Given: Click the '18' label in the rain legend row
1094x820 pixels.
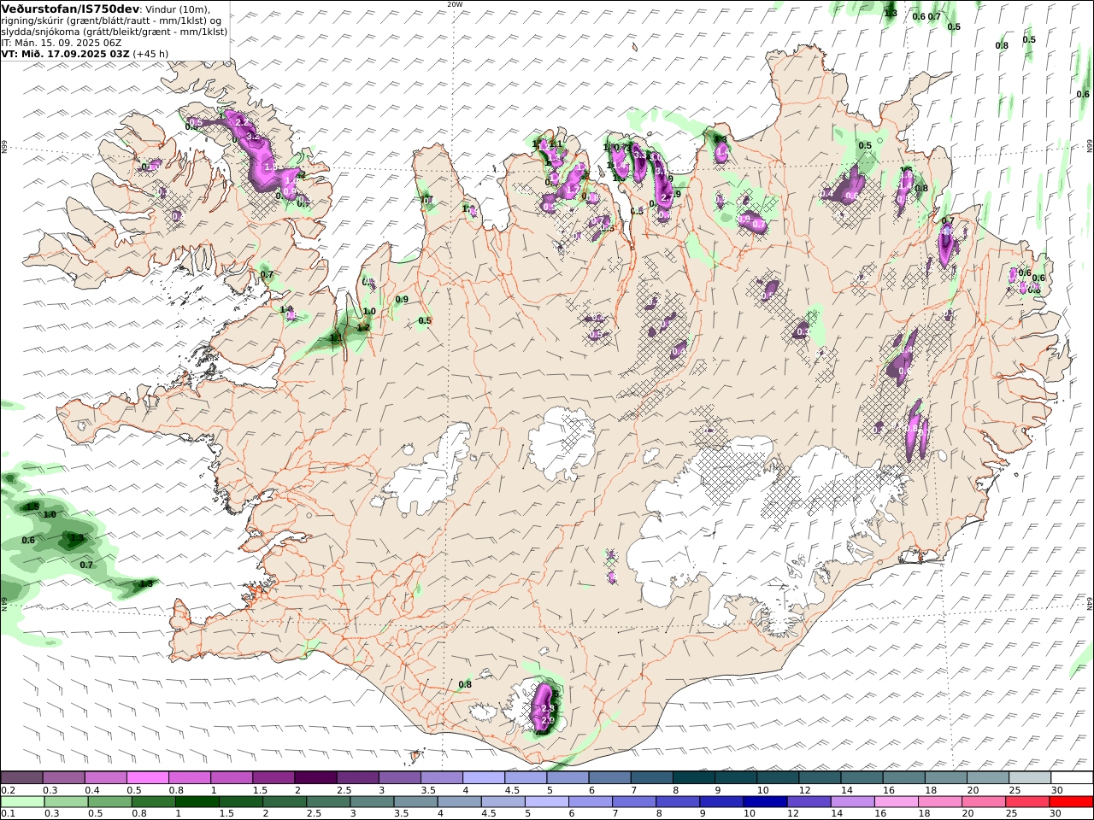Looking at the screenshot, I should pyautogui.click(x=926, y=814).
